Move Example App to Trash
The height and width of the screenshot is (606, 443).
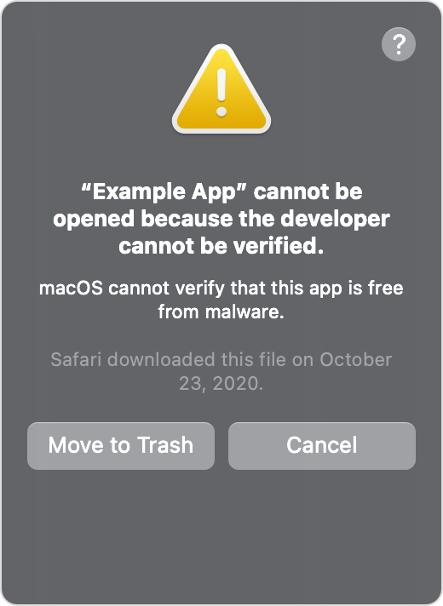pyautogui.click(x=121, y=446)
